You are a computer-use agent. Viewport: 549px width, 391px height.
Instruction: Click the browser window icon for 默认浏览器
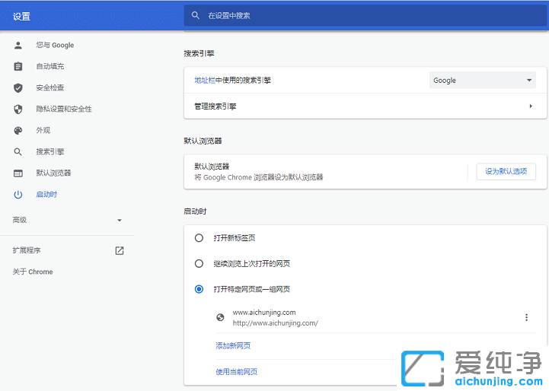click(18, 173)
